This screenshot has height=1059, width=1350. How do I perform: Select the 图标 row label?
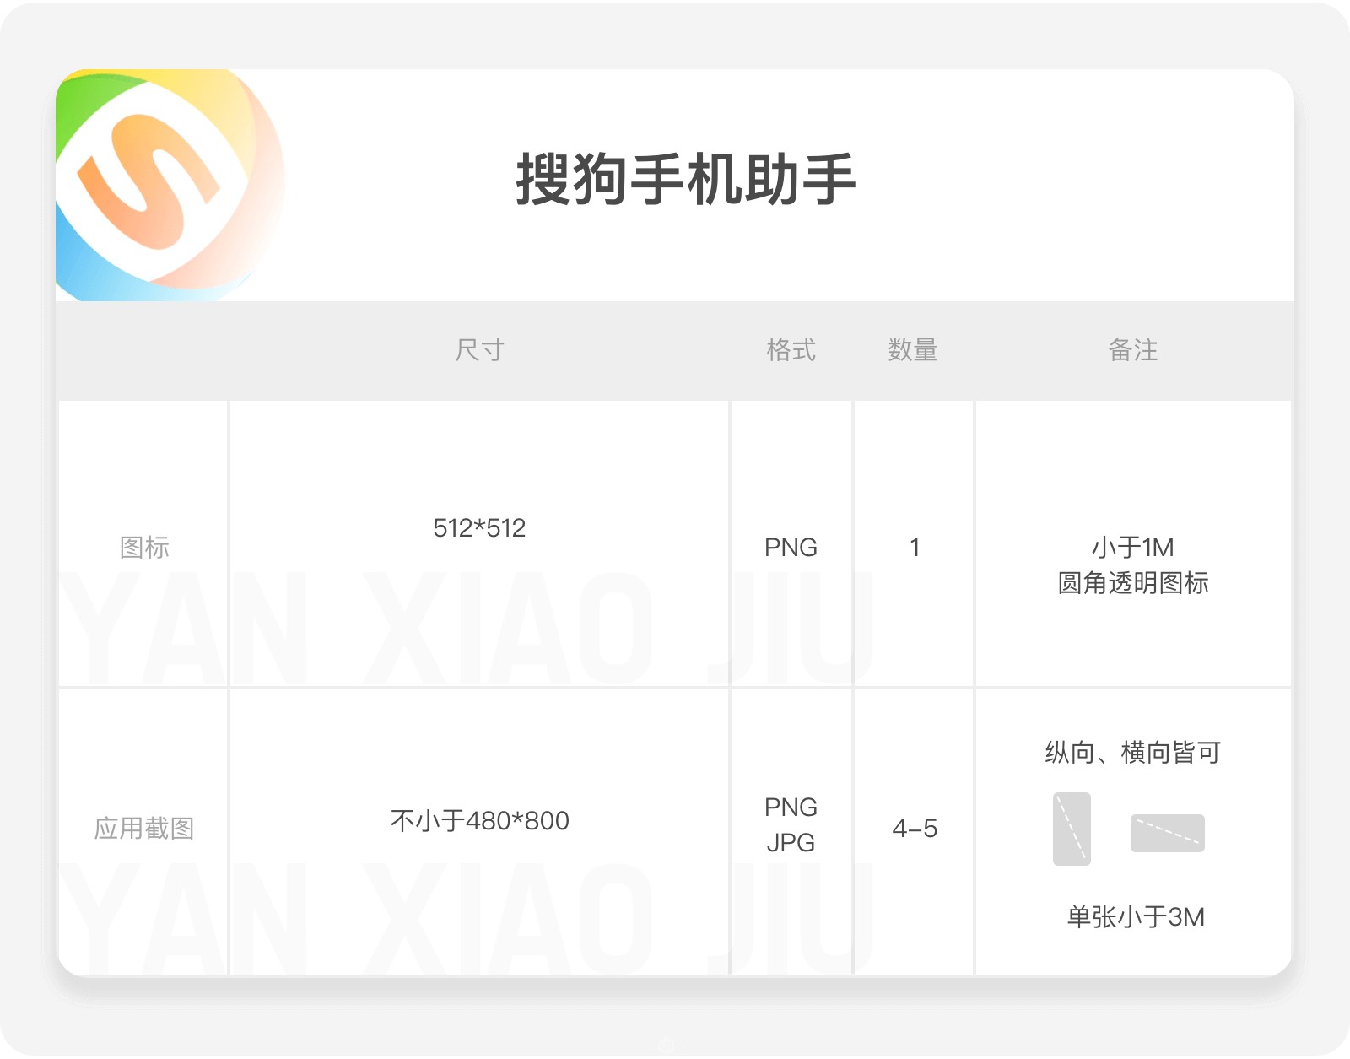[144, 547]
